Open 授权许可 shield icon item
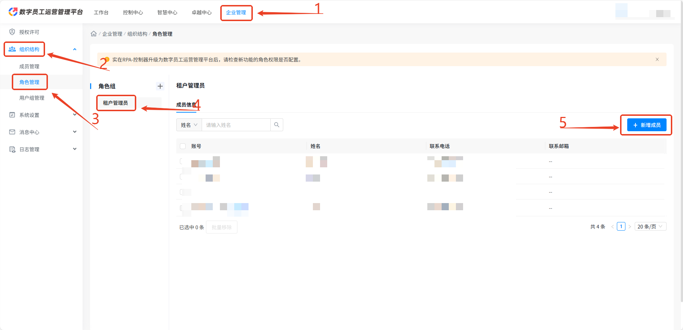683x330 pixels. tap(12, 32)
